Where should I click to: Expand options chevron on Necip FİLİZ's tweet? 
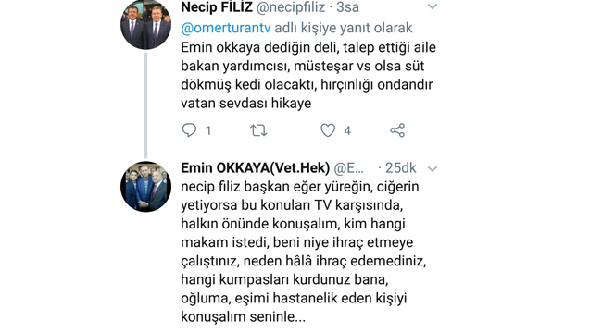click(x=433, y=6)
